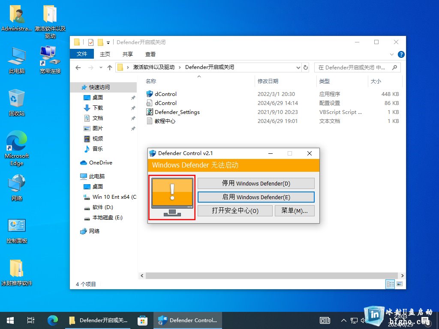439x329 pixels.
Task: Open Microsoft Store taskbar icon
Action: [142, 320]
